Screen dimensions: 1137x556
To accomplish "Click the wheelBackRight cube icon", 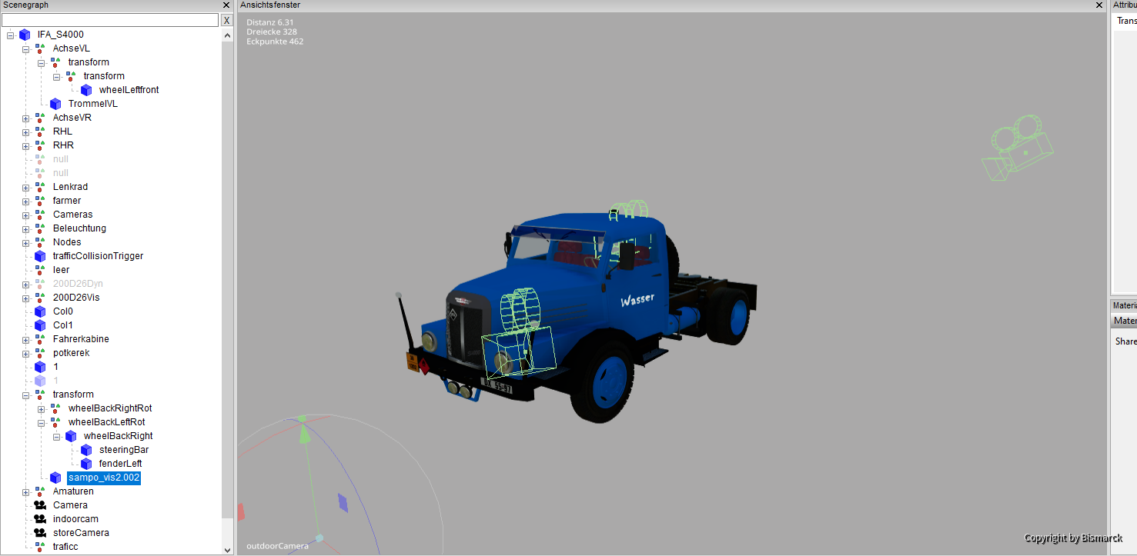I will pos(71,436).
